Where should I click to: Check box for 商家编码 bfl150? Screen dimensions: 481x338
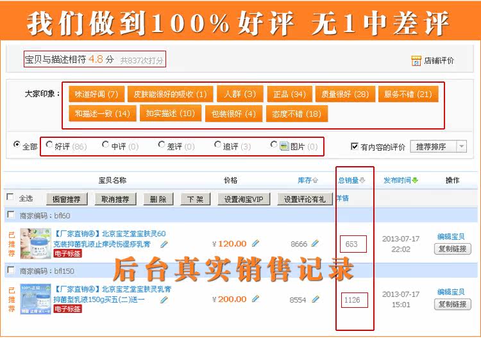click(11, 270)
